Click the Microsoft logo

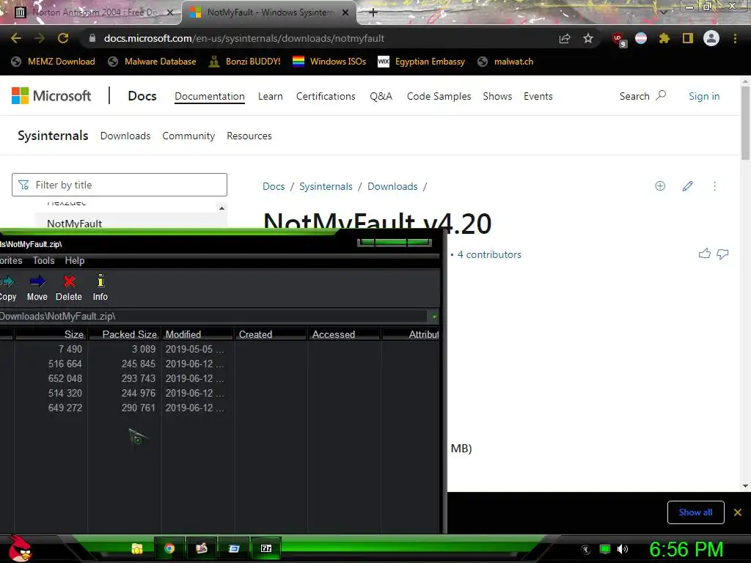(x=51, y=96)
